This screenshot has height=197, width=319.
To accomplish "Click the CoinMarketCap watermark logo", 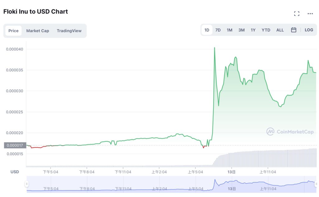I will [x=290, y=132].
